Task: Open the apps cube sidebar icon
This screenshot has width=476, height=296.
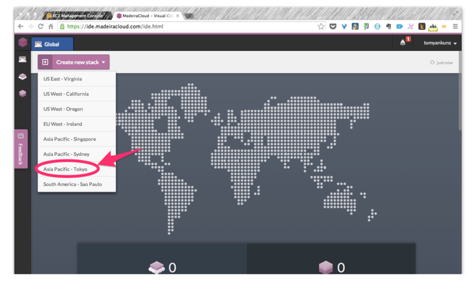Action: click(23, 93)
